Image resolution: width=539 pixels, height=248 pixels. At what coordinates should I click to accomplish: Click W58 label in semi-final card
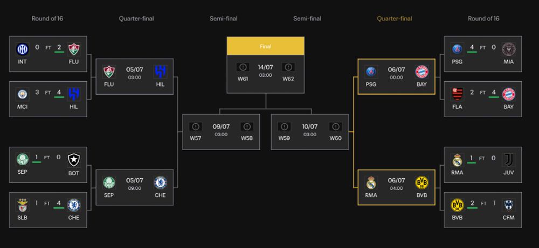coord(246,138)
